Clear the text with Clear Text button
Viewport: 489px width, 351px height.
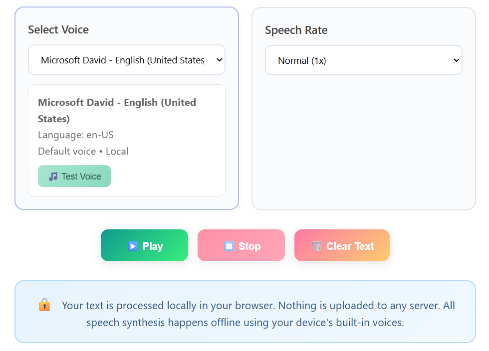342,245
